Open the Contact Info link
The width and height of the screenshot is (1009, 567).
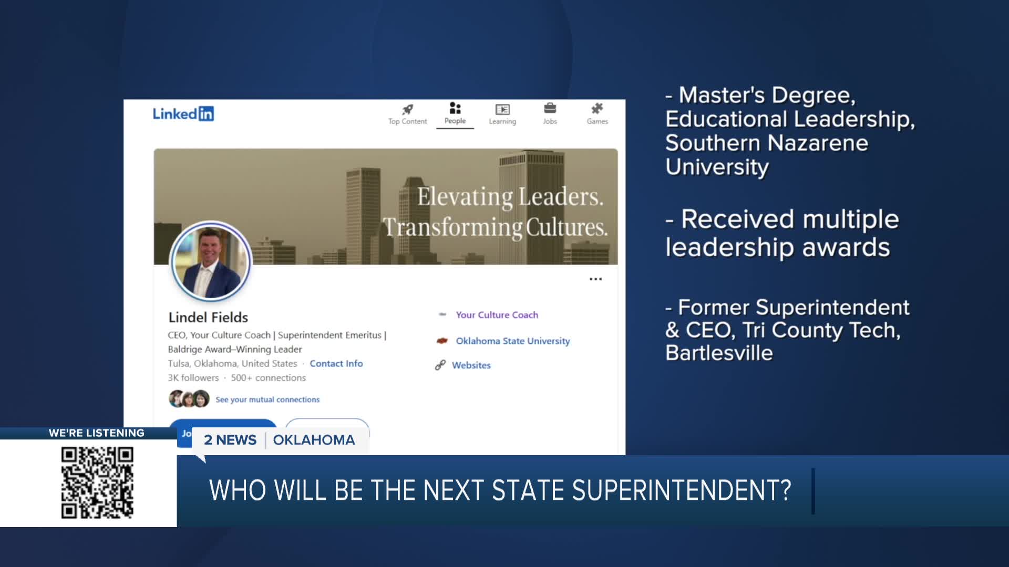[336, 363]
